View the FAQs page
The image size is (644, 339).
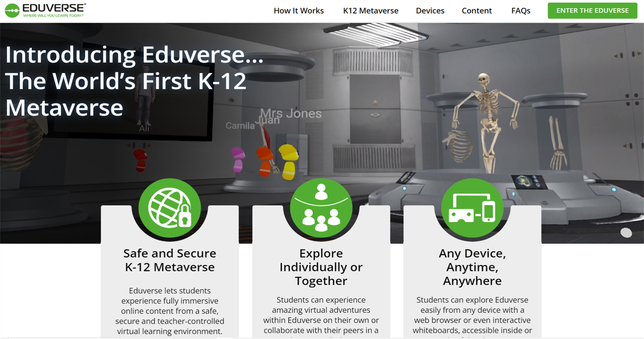point(521,11)
